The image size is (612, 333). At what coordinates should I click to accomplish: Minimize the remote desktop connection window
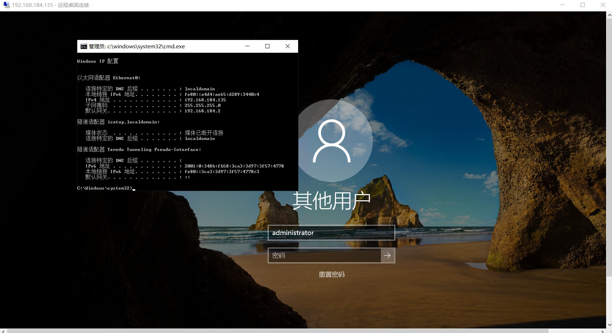[562, 5]
